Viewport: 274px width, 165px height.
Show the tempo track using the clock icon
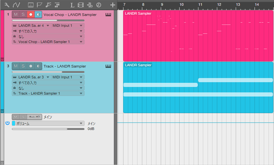(99, 5)
